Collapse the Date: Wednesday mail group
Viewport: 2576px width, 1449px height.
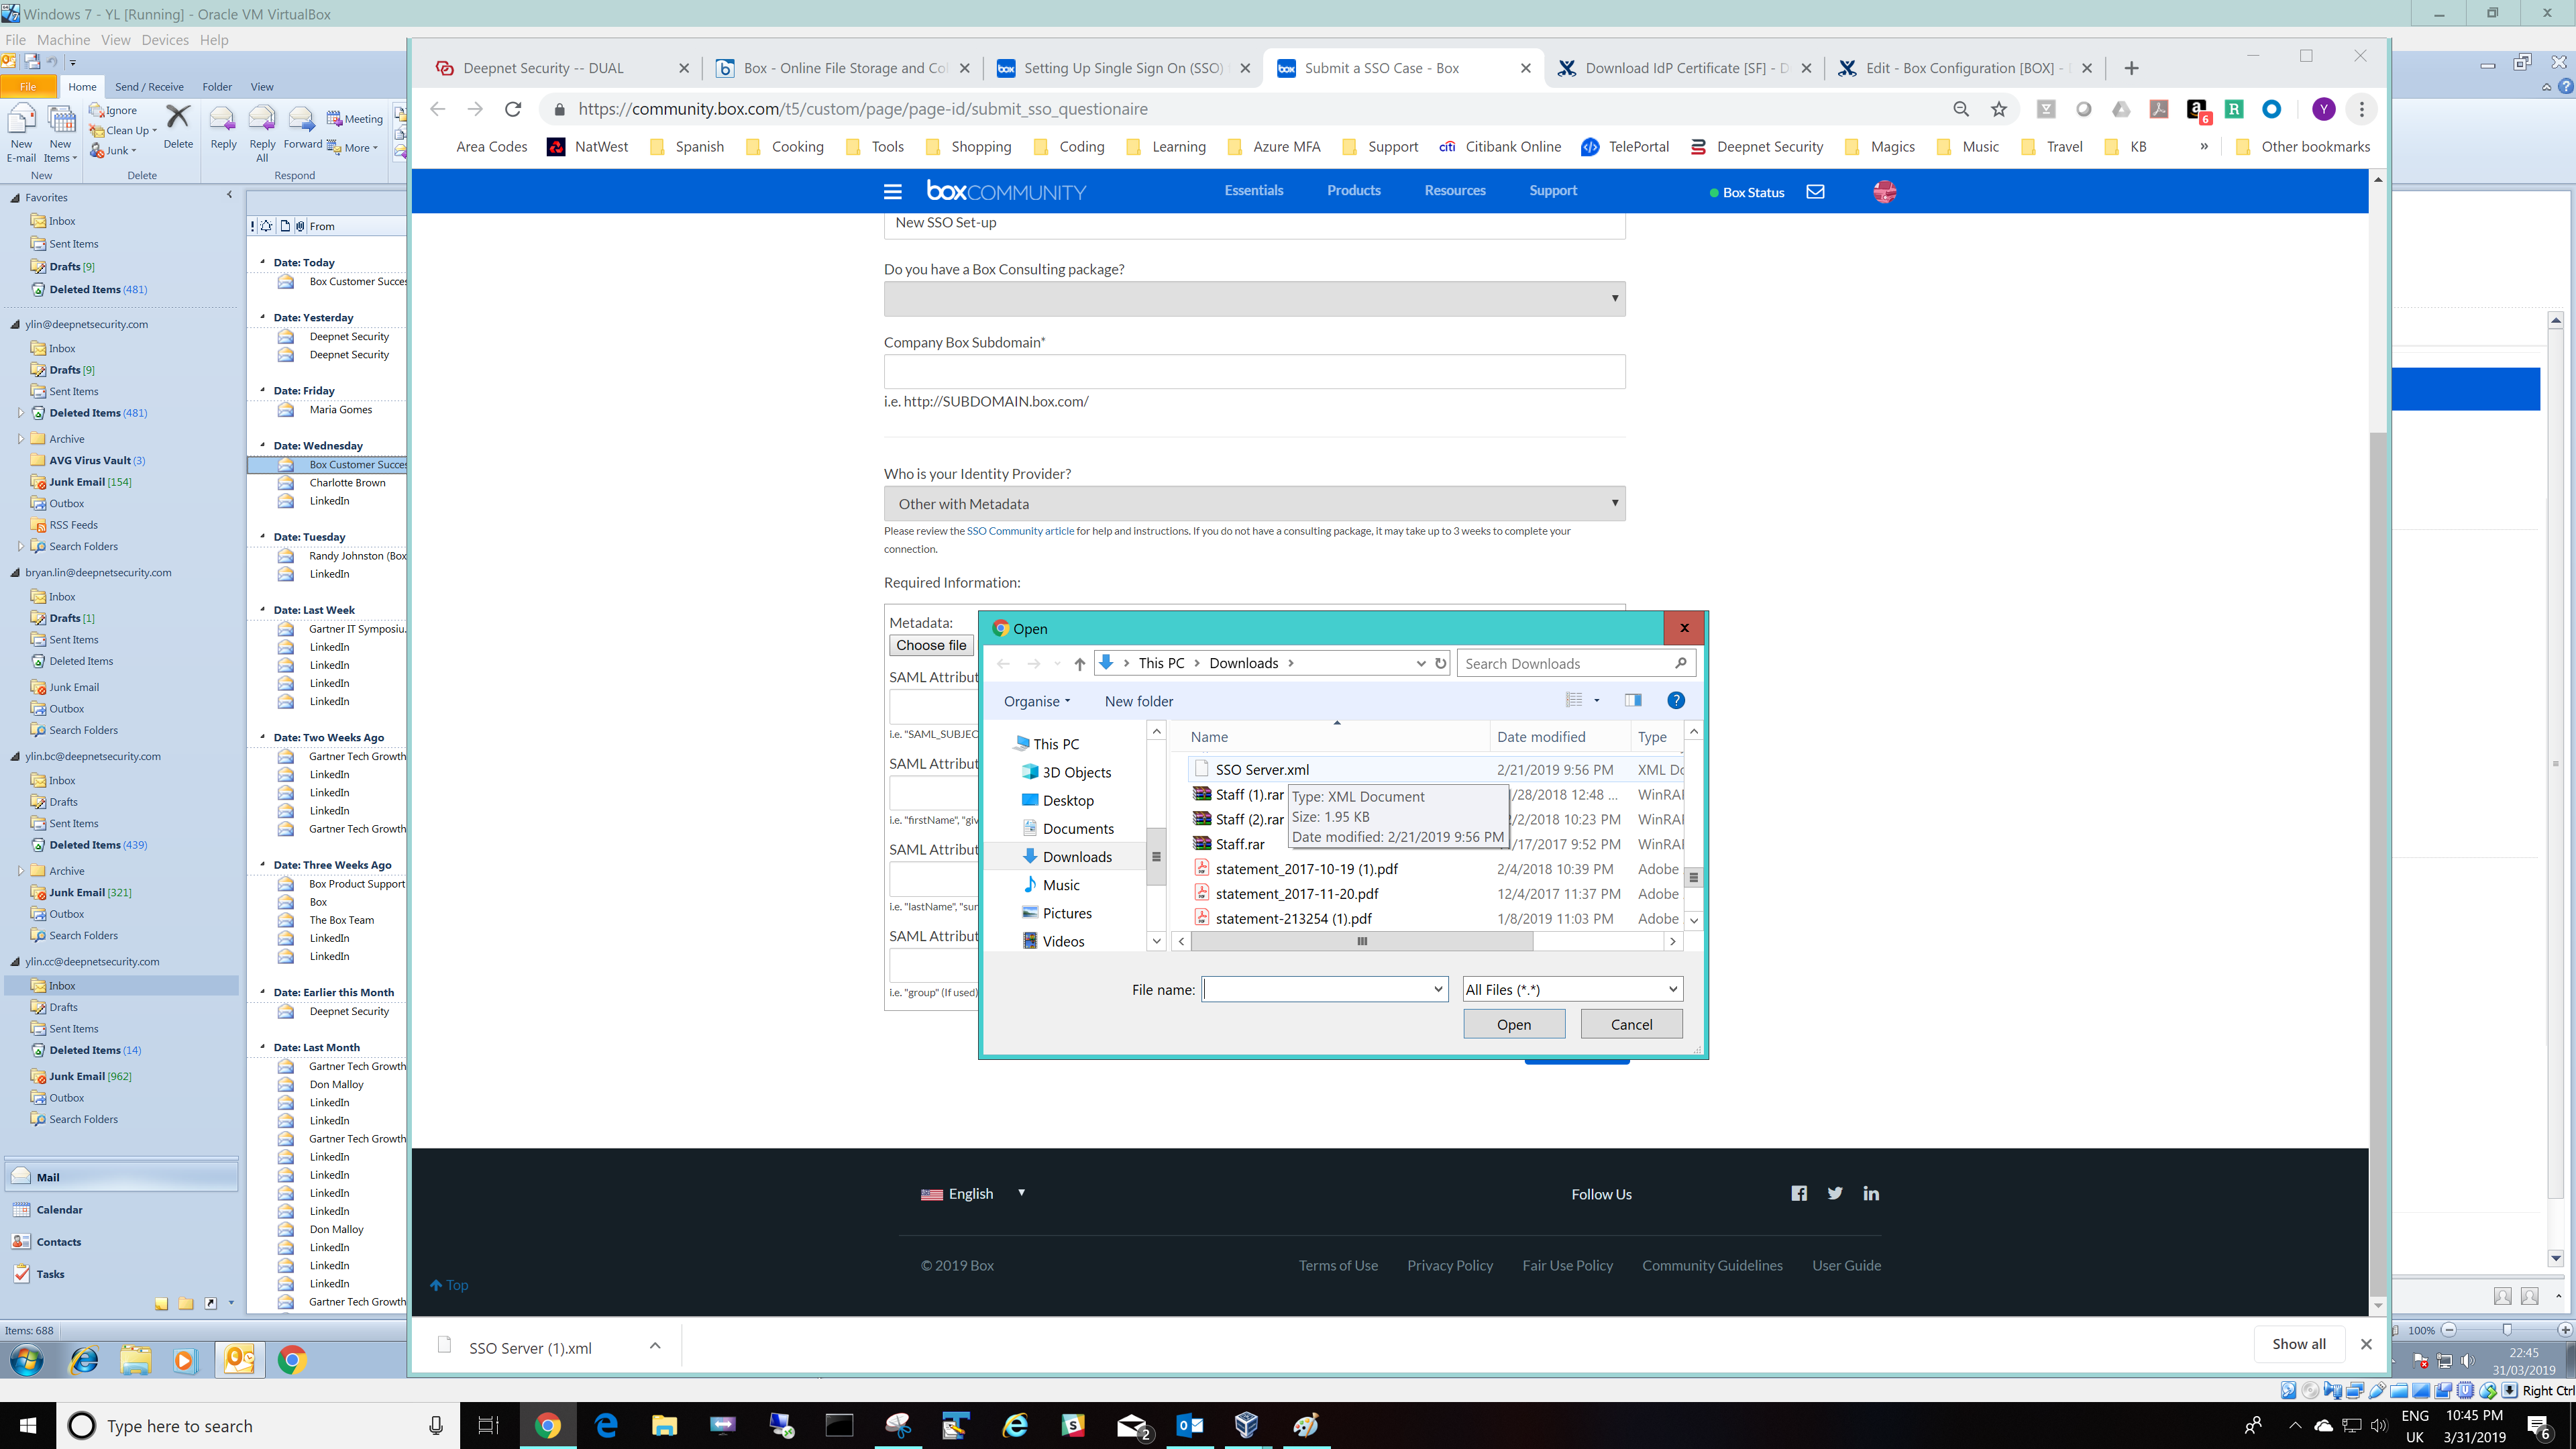[x=263, y=445]
